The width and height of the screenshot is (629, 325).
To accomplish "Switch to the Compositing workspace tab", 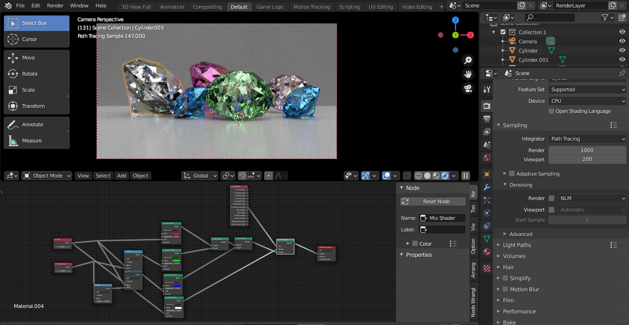I will click(207, 6).
